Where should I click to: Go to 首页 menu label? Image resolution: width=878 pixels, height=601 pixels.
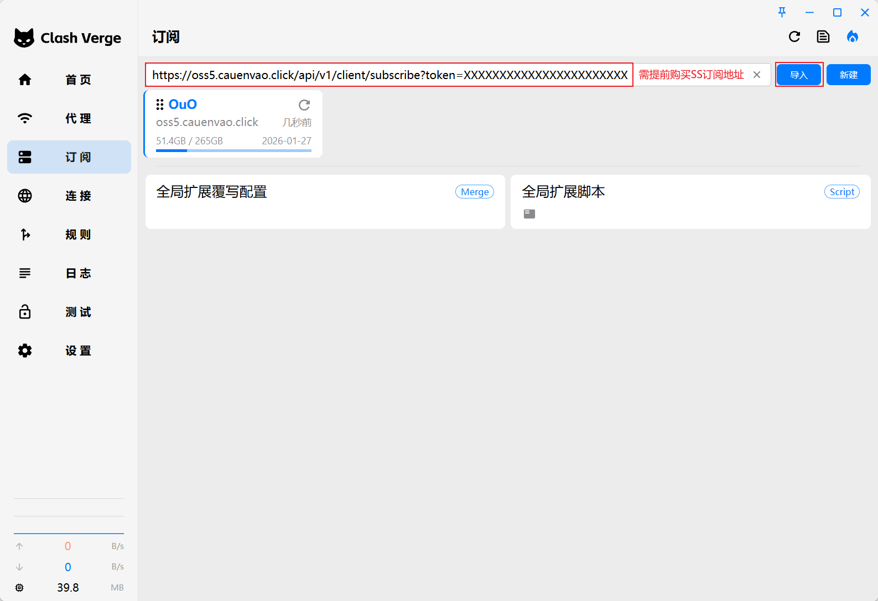pos(78,80)
